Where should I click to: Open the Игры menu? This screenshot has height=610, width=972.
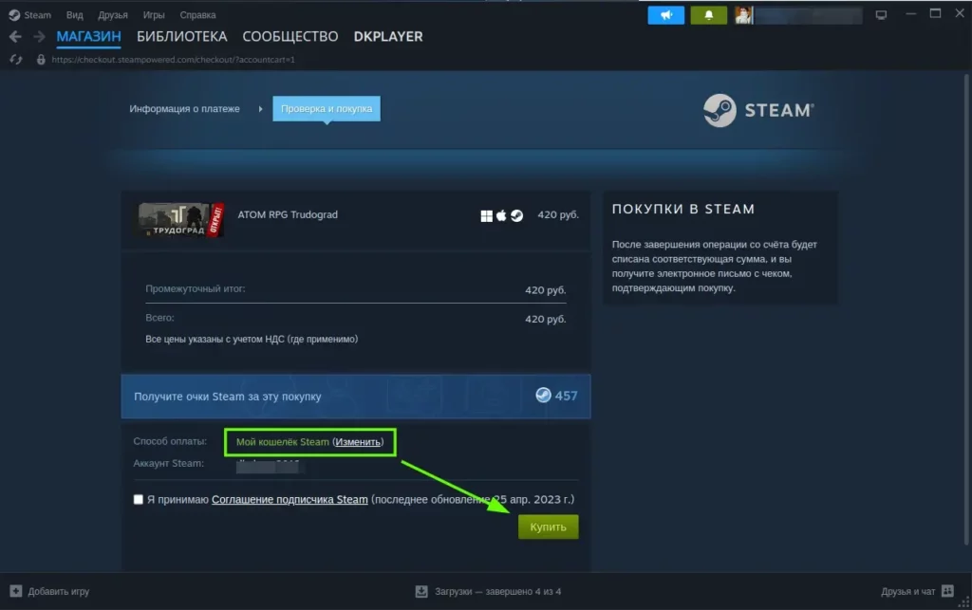coord(154,15)
